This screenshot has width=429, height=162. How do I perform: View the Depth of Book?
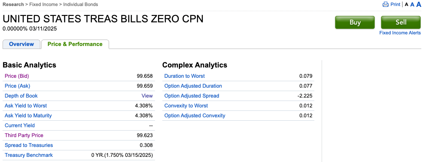(x=147, y=96)
